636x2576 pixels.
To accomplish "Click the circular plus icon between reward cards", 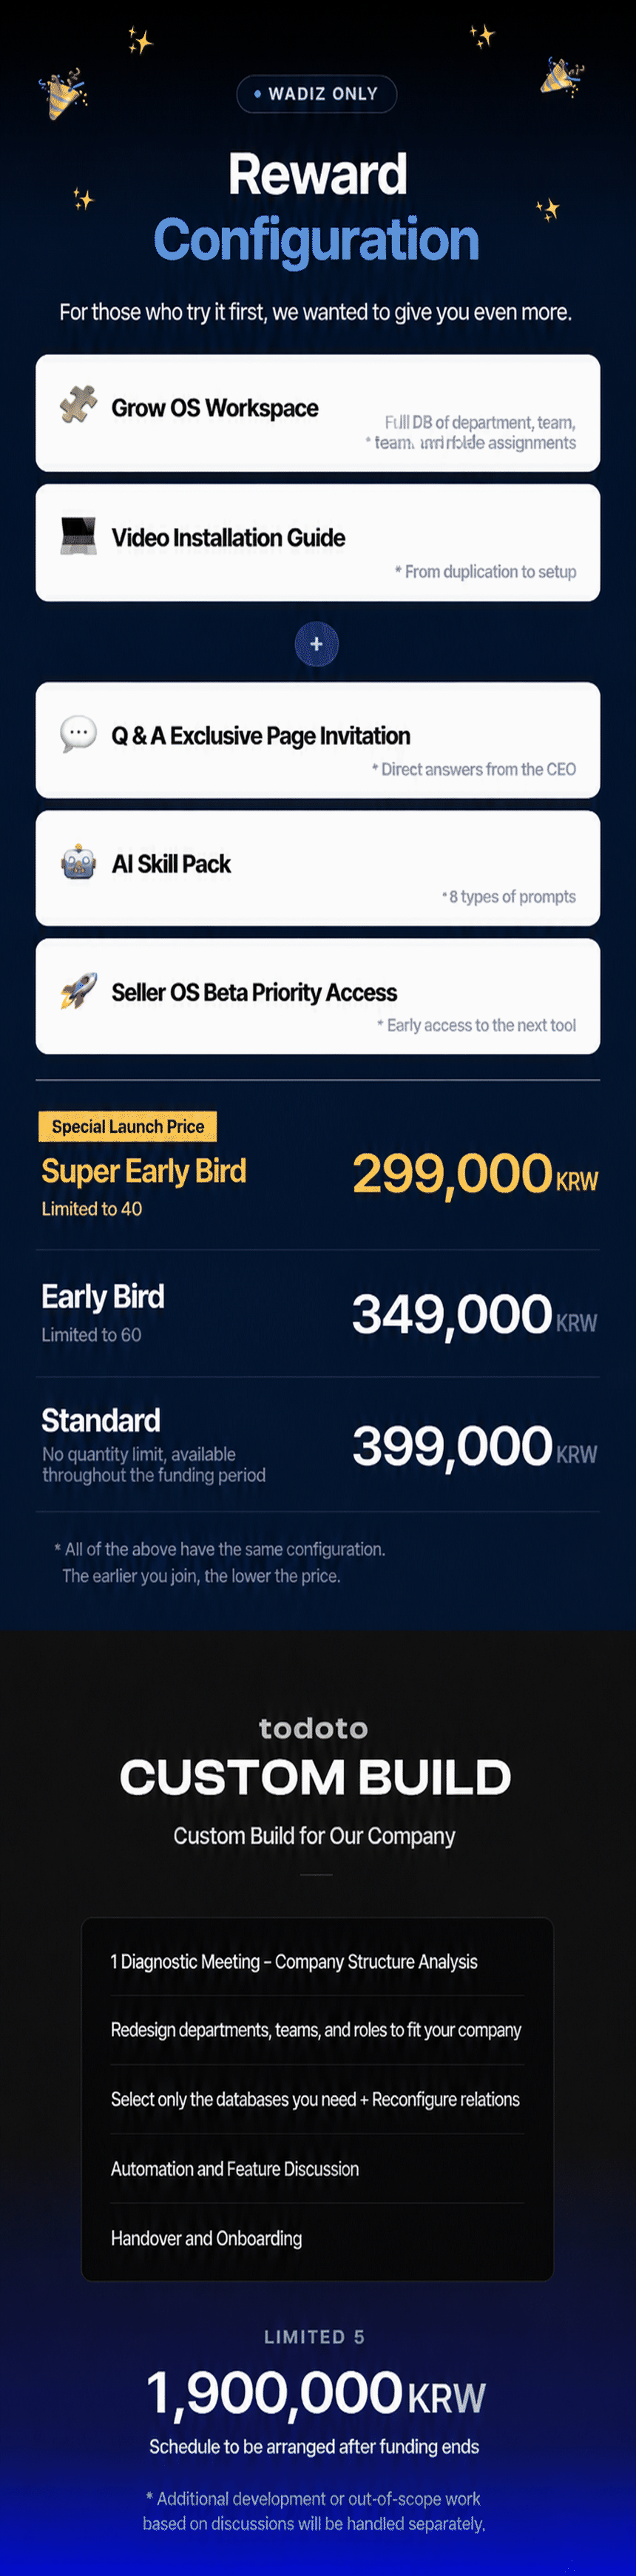I will (x=317, y=644).
